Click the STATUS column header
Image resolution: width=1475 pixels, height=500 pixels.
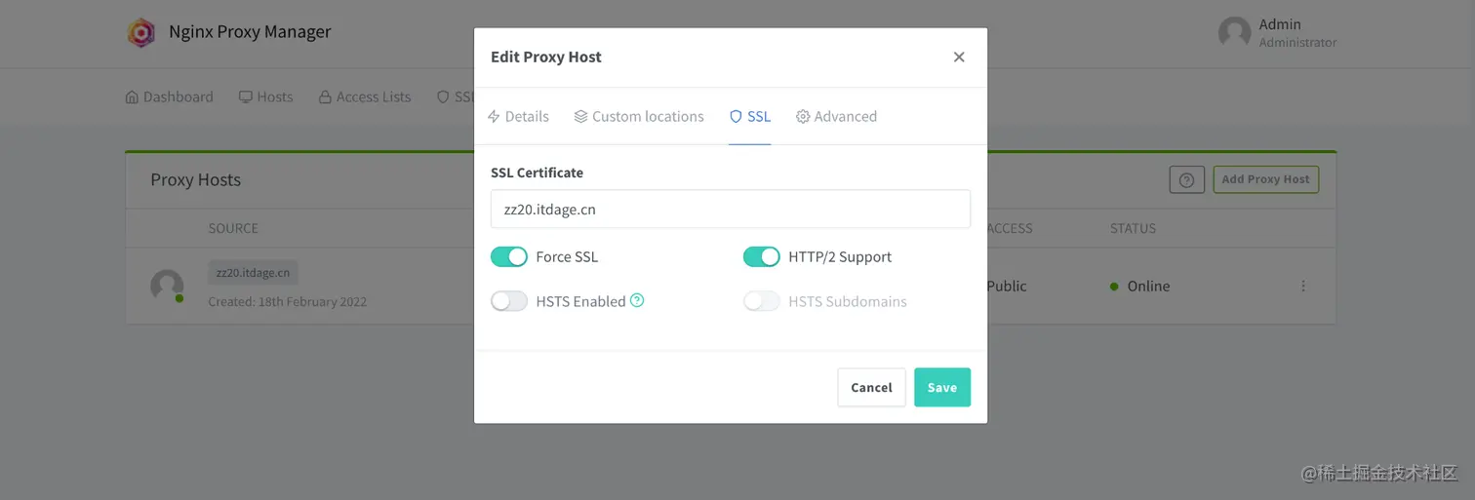coord(1133,228)
